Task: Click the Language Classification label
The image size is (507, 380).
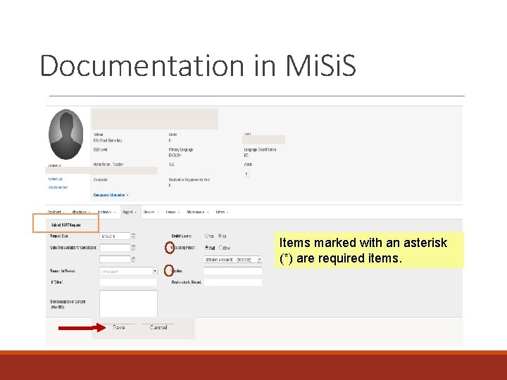Action: pos(260,150)
